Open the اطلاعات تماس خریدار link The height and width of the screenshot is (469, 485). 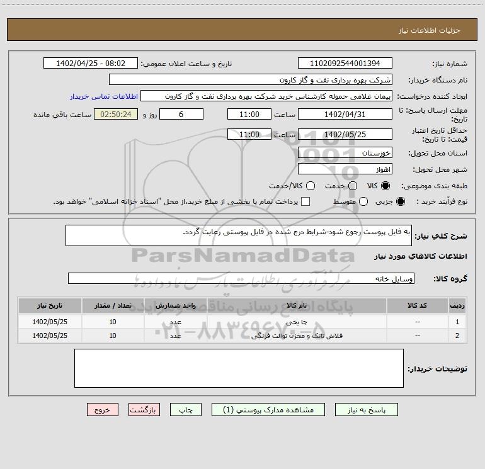(x=104, y=96)
